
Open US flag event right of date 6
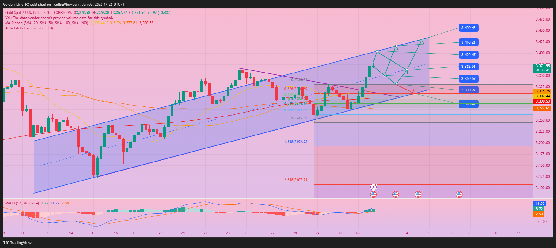[459, 194]
